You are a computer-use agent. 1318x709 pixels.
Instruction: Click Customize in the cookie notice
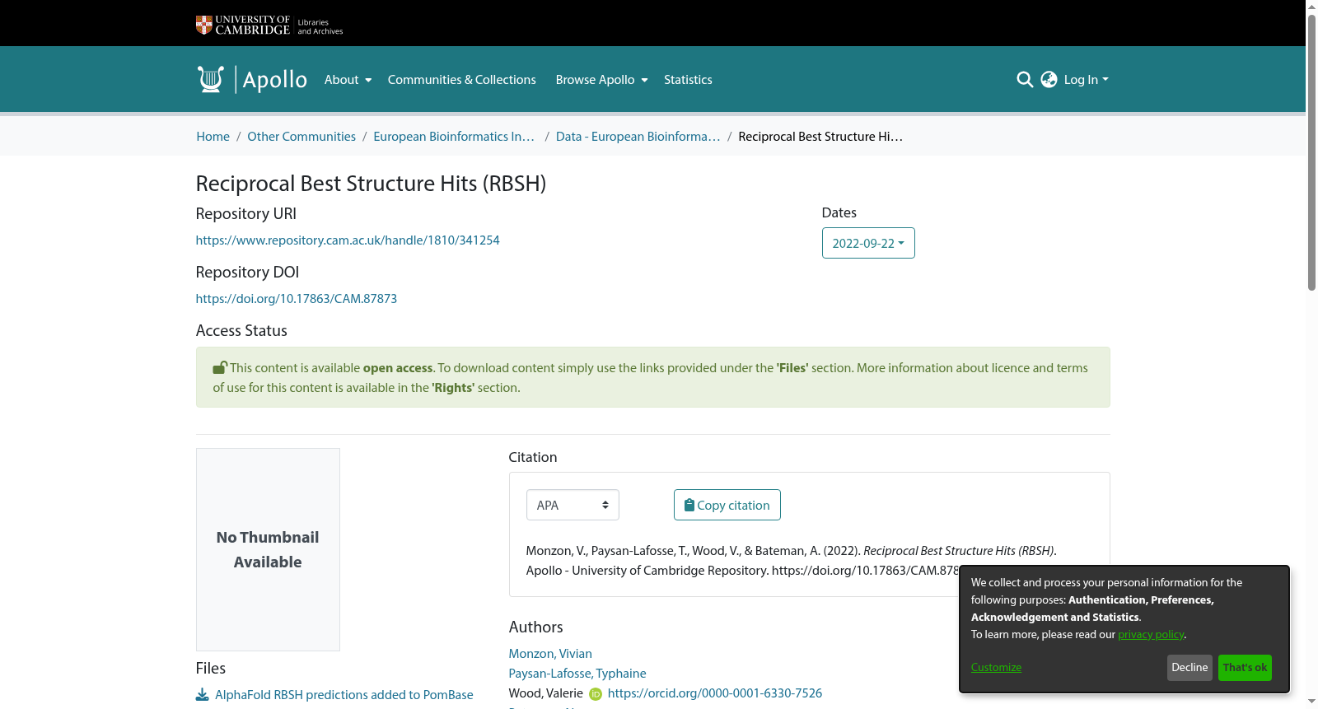pos(996,667)
